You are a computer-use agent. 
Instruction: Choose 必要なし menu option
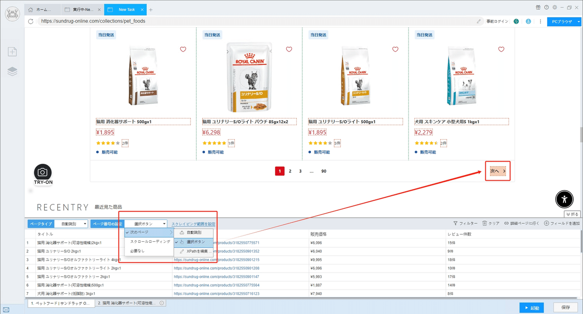149,251
